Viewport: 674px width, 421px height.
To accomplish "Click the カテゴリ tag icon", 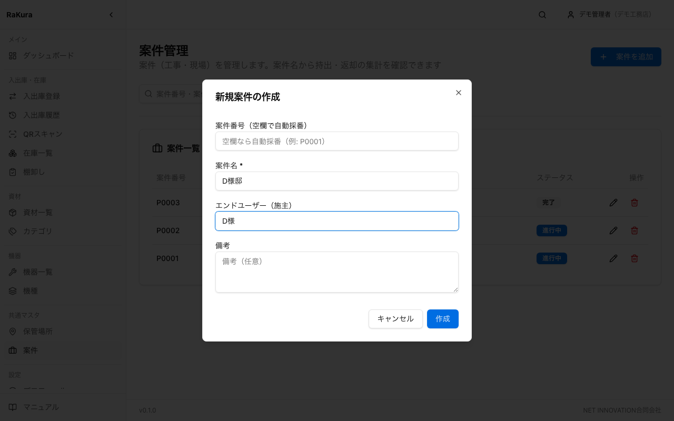I will pyautogui.click(x=13, y=232).
